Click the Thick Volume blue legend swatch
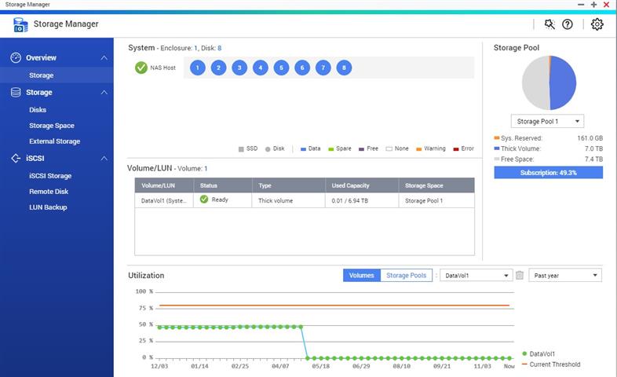This screenshot has width=617, height=377. (497, 148)
